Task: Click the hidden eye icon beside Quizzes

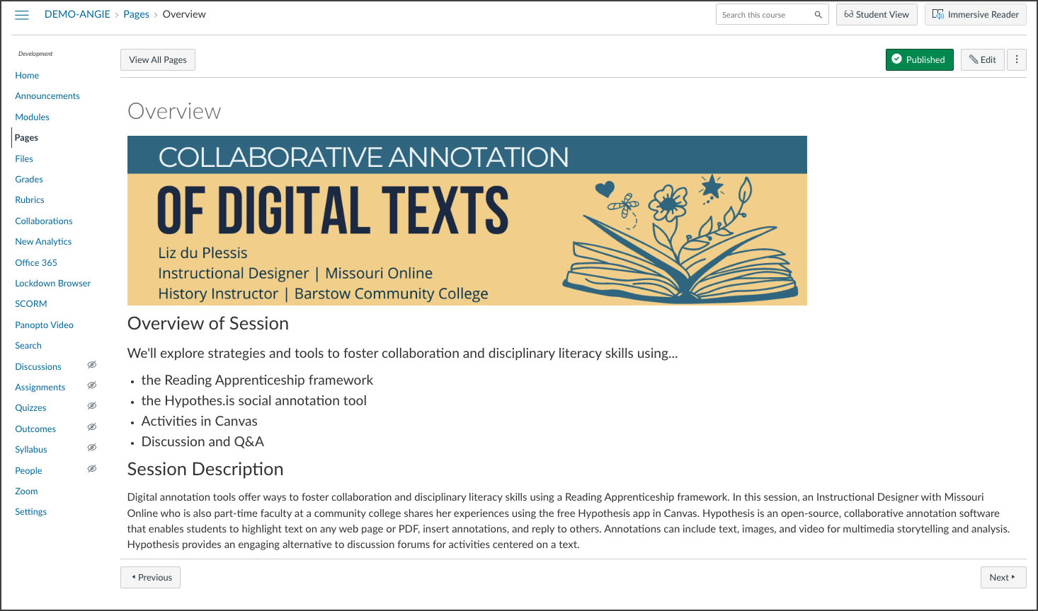Action: (x=91, y=407)
